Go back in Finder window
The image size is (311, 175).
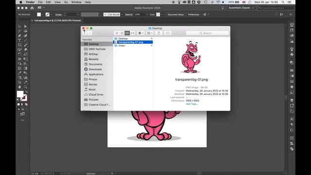coord(85,33)
